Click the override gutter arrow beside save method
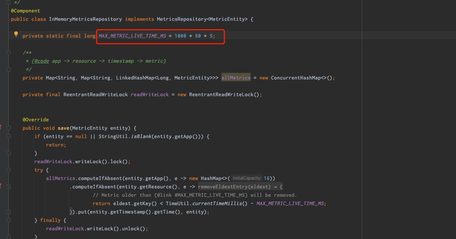456x239 pixels. coord(1,127)
